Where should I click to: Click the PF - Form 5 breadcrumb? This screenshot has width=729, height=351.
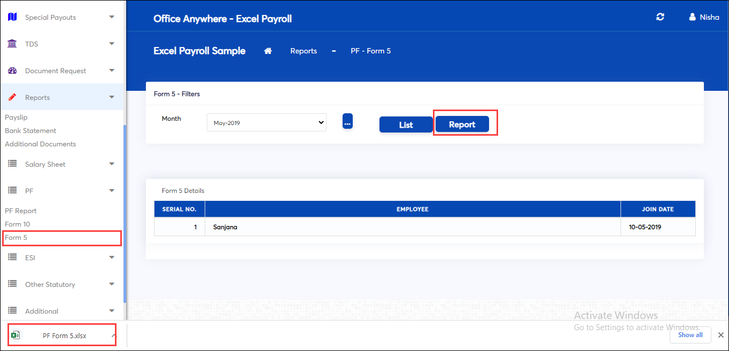click(x=371, y=51)
